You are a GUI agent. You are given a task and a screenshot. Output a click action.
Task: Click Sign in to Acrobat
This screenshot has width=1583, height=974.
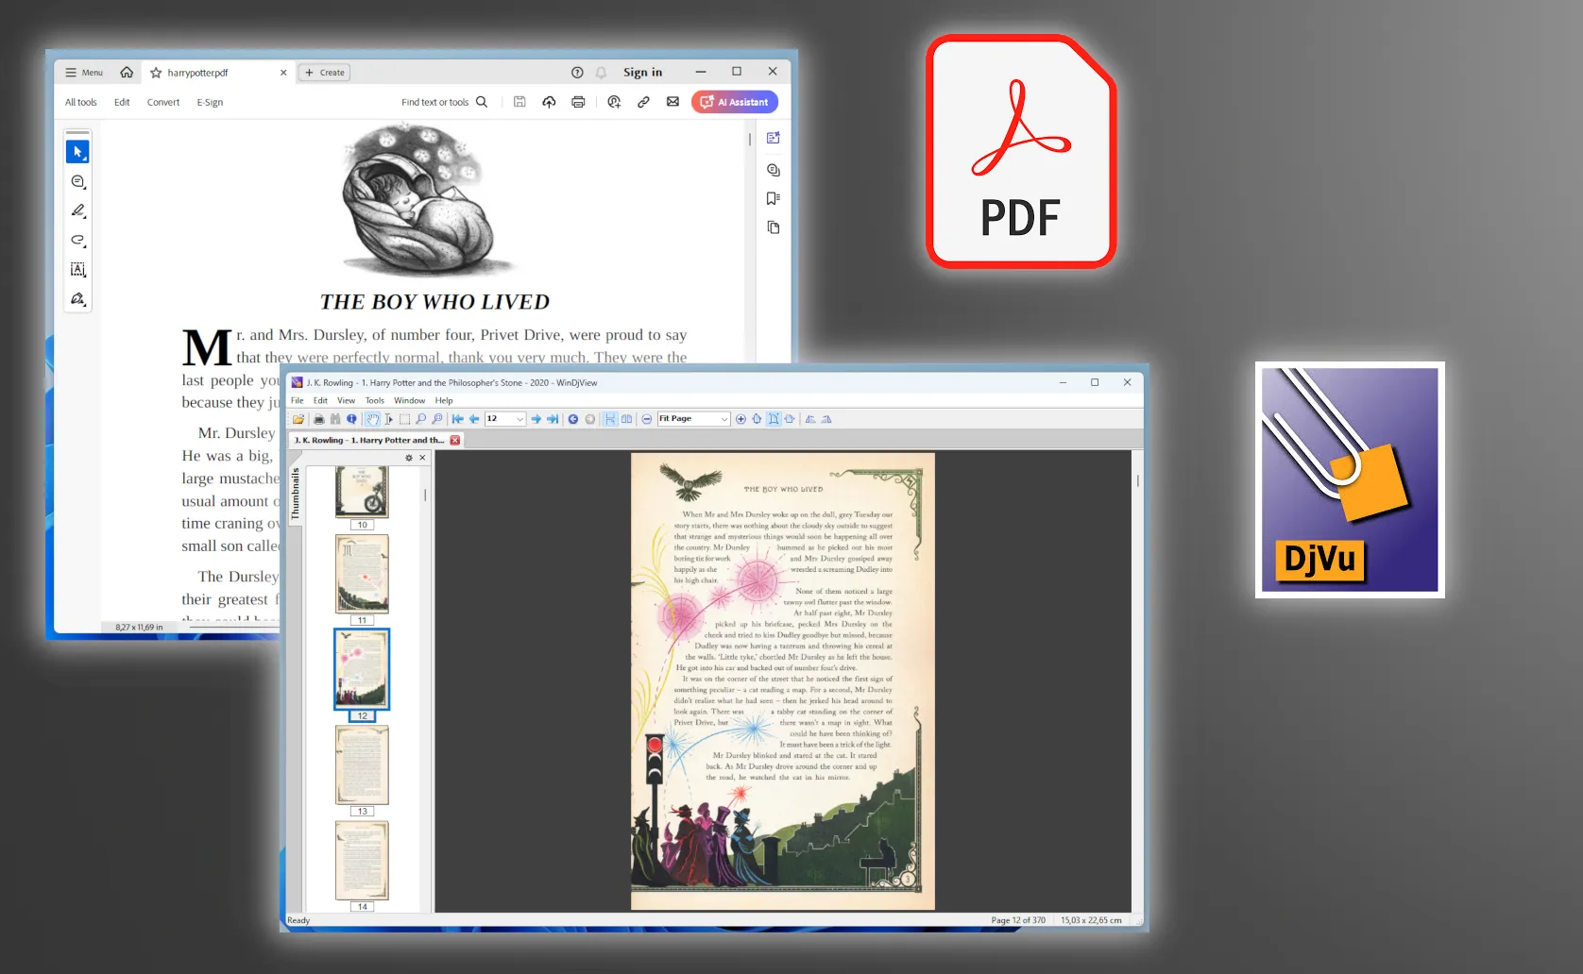click(642, 72)
